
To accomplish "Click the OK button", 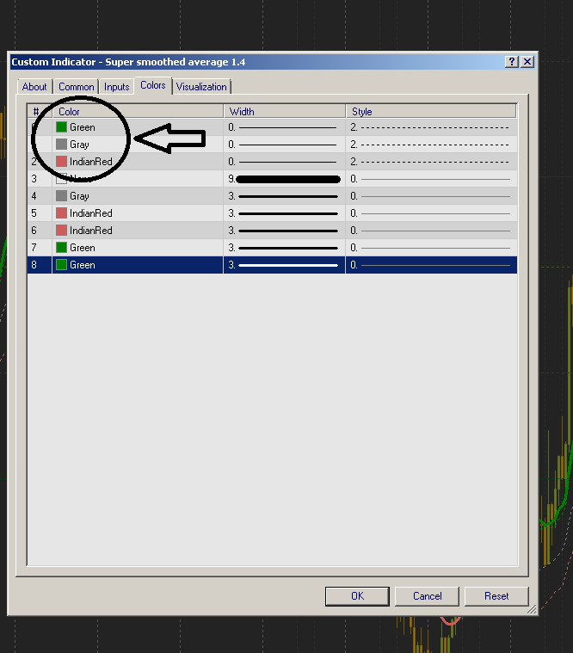I will [x=357, y=596].
